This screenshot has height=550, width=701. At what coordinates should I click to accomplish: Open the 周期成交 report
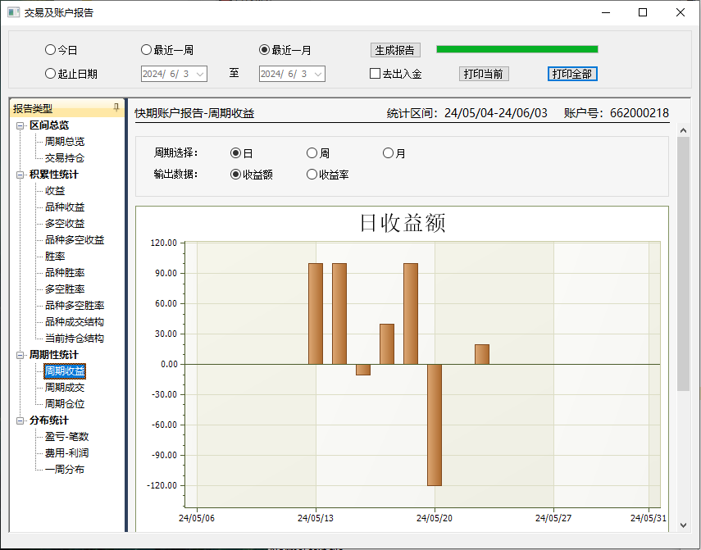click(65, 388)
